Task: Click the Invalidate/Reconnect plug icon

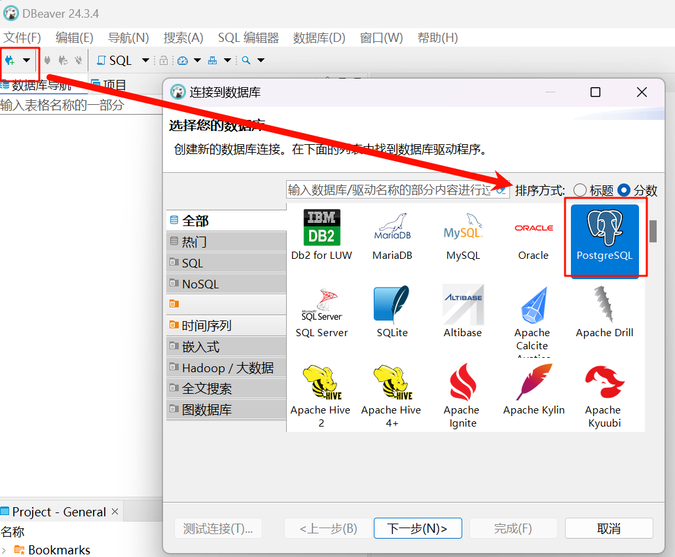Action: pyautogui.click(x=64, y=60)
